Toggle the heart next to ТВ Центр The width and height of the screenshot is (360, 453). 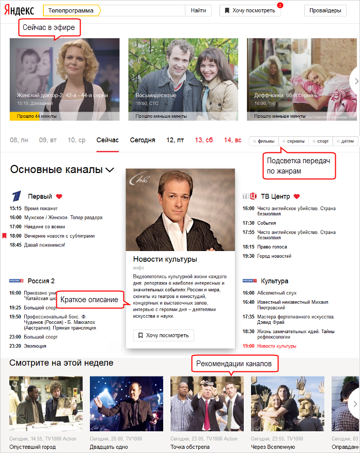[296, 196]
